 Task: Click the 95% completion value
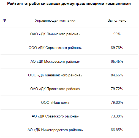click(x=117, y=34)
